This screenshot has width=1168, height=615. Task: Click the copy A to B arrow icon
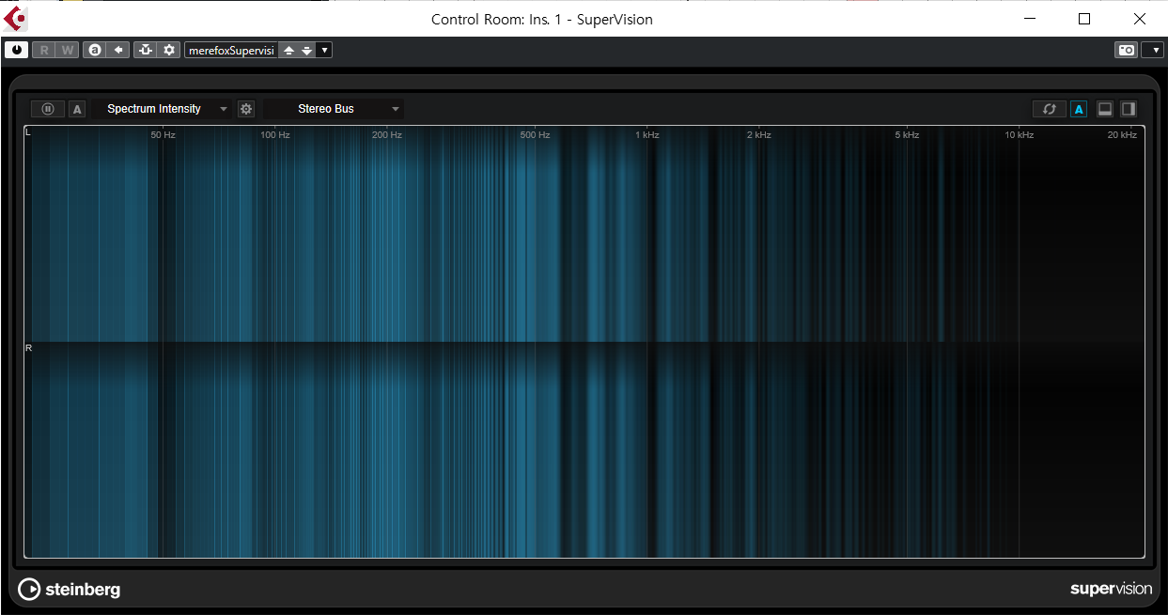(x=118, y=50)
